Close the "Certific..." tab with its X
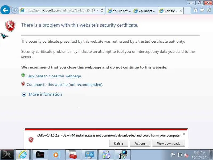Viewport: 213px width, 160px height. (181, 11)
